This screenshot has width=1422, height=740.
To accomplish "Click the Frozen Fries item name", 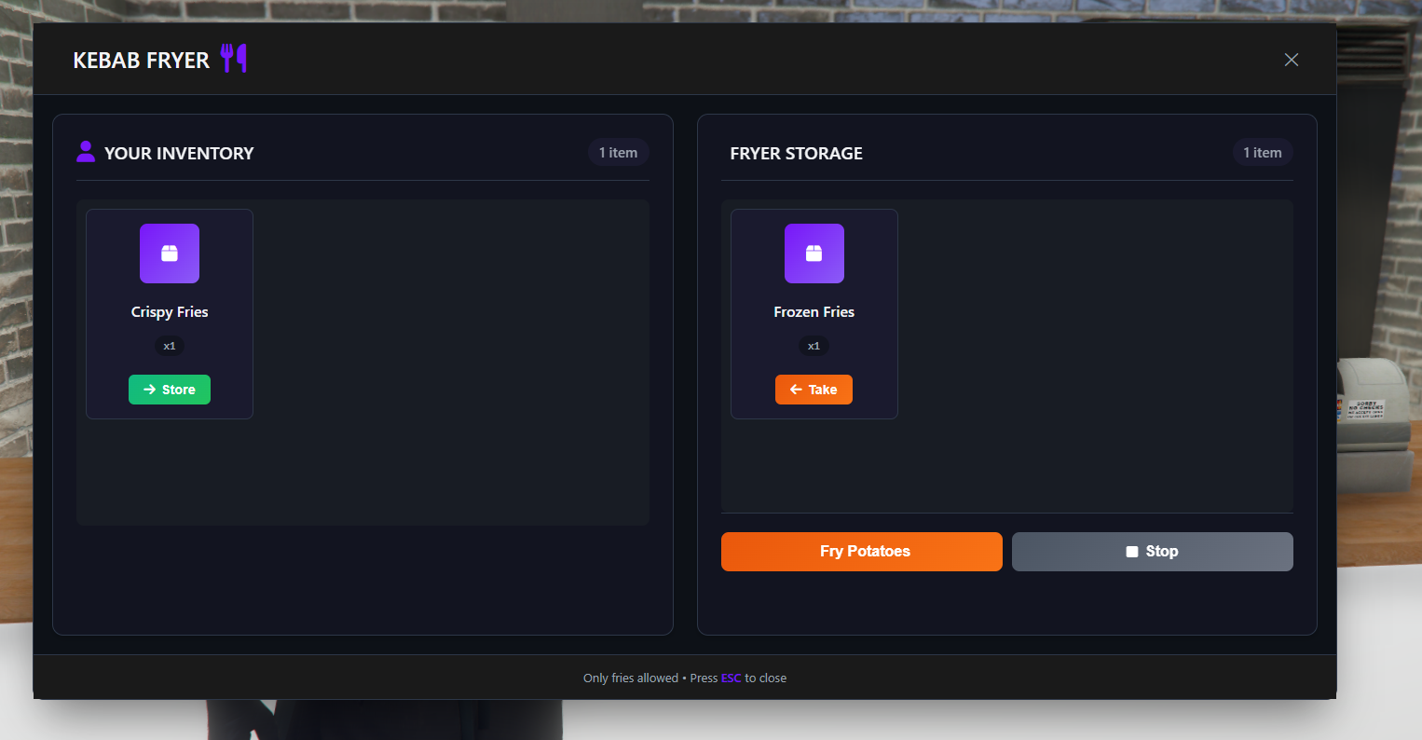I will pyautogui.click(x=814, y=312).
